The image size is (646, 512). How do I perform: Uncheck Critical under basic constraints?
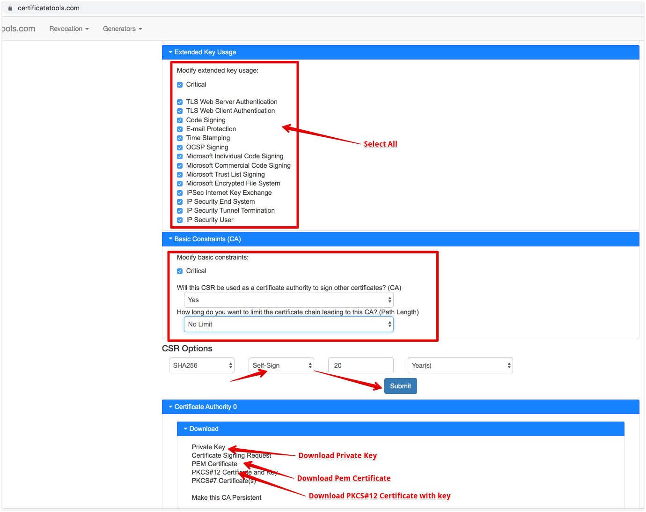pyautogui.click(x=180, y=271)
